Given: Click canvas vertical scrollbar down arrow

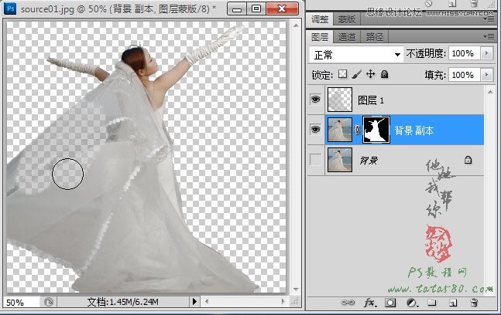Looking at the screenshot, I should click(296, 290).
